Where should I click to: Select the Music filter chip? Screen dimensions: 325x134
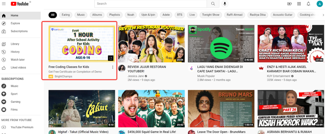[x=81, y=15]
